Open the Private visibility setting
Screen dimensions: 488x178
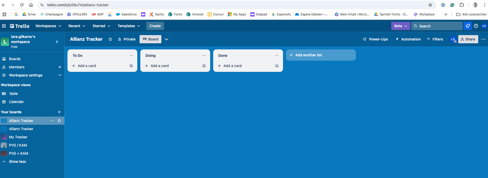(127, 39)
